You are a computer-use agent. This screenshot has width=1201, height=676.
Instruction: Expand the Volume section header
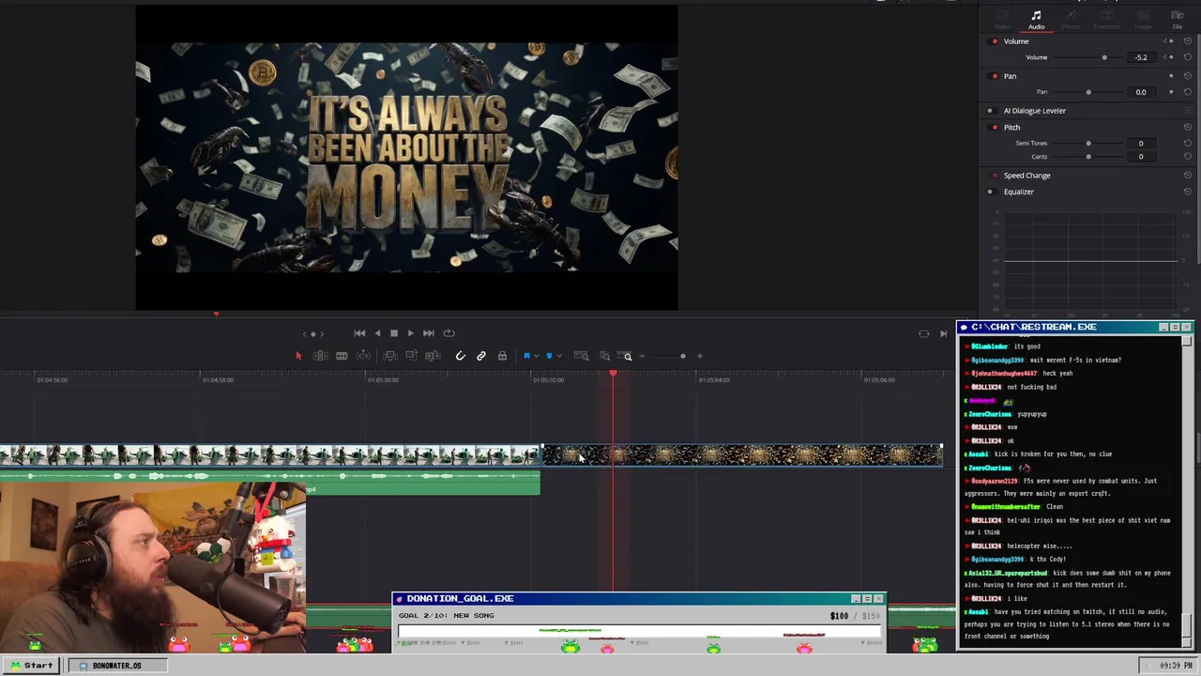tap(1016, 41)
